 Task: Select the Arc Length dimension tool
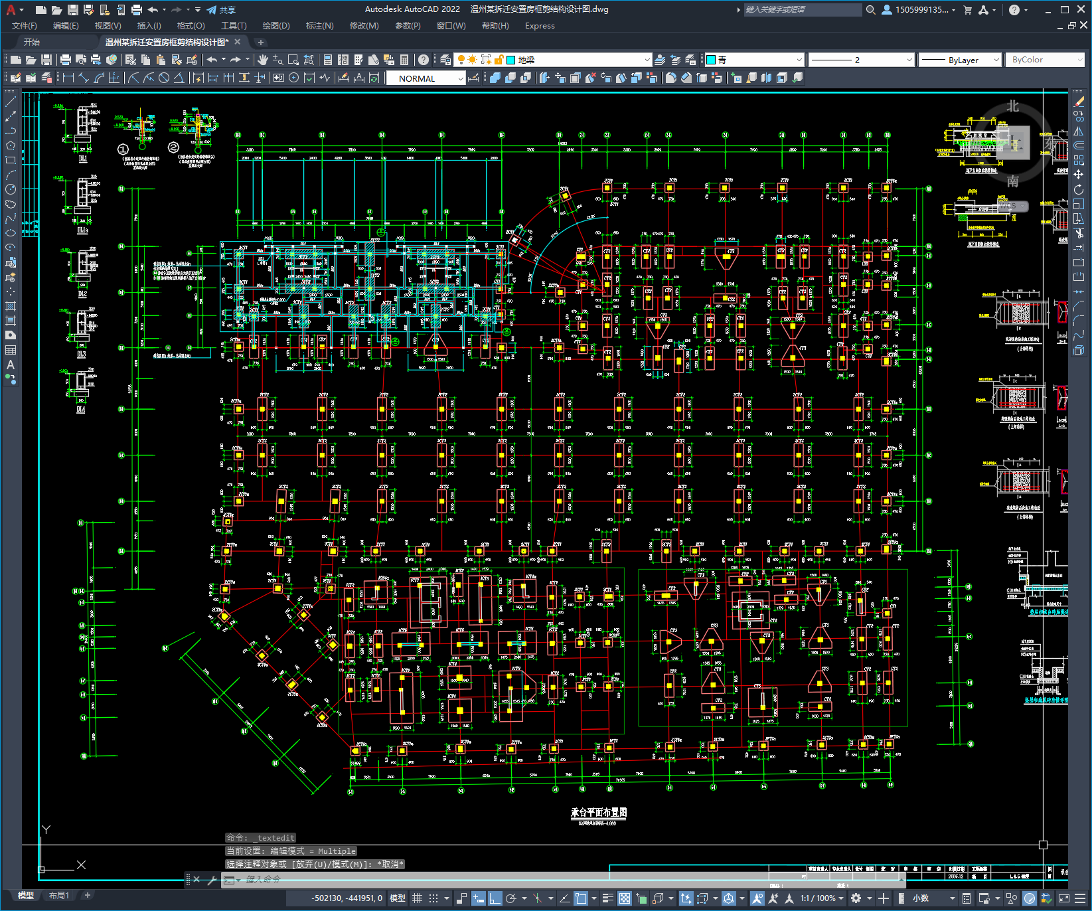[99, 78]
